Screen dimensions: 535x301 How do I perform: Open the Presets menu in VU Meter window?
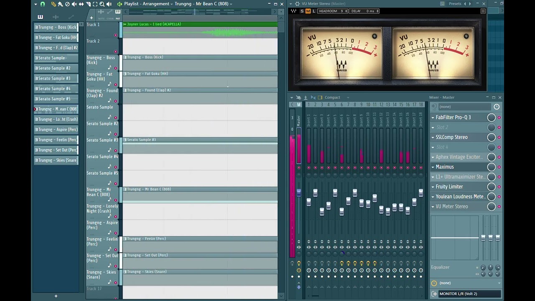[x=455, y=4]
